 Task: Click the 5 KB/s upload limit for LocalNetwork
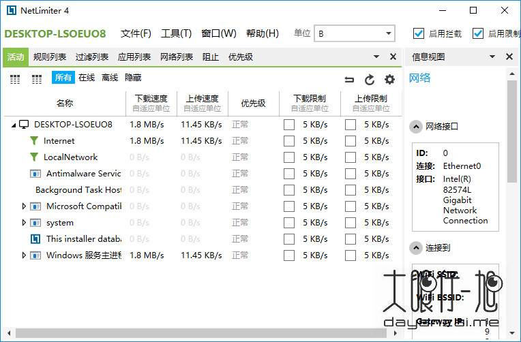(x=376, y=157)
